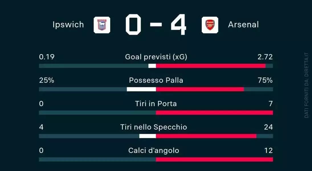This screenshot has width=312, height=171.
Task: Open the Ipswich team name
Action: [x=68, y=25]
